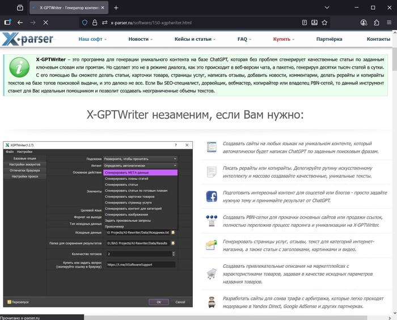Click the X-parser site logo
The height and width of the screenshot is (320, 397).
[28, 39]
